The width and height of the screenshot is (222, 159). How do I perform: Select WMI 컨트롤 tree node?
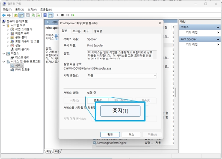(23, 70)
